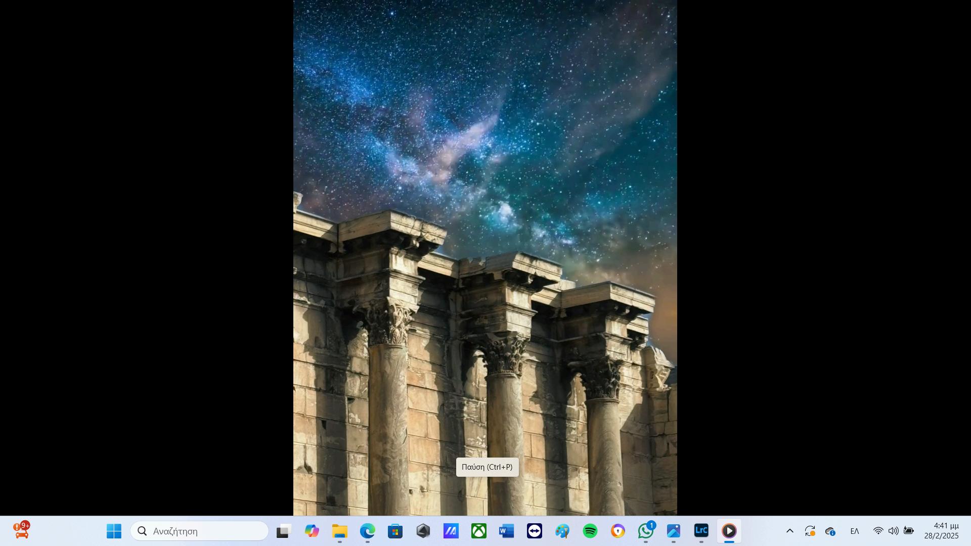Open the Xbox app

(478, 531)
